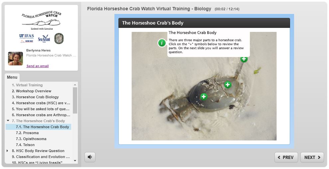329x169 pixels.
Task: Jump to Horseshoe Crab Biology in menu
Action: [37, 97]
